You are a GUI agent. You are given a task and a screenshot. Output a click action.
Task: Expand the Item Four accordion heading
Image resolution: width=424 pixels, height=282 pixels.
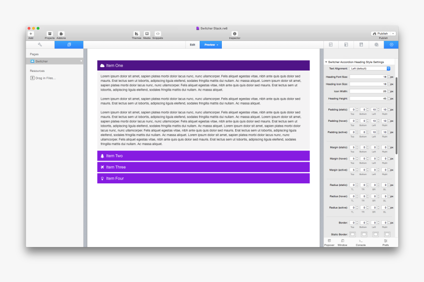point(203,178)
